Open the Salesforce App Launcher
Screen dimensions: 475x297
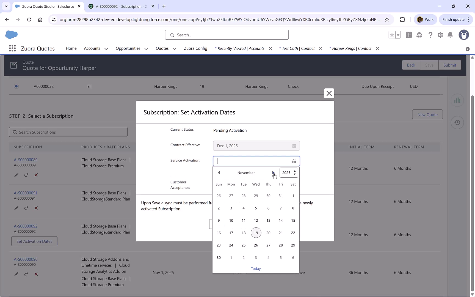(x=12, y=48)
